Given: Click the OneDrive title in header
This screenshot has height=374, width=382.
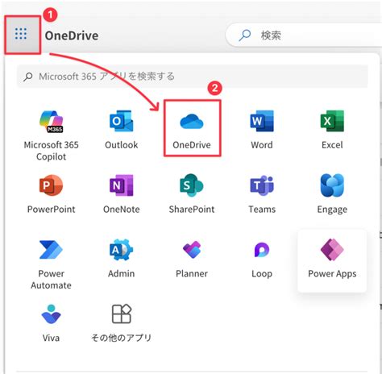Looking at the screenshot, I should pos(72,35).
